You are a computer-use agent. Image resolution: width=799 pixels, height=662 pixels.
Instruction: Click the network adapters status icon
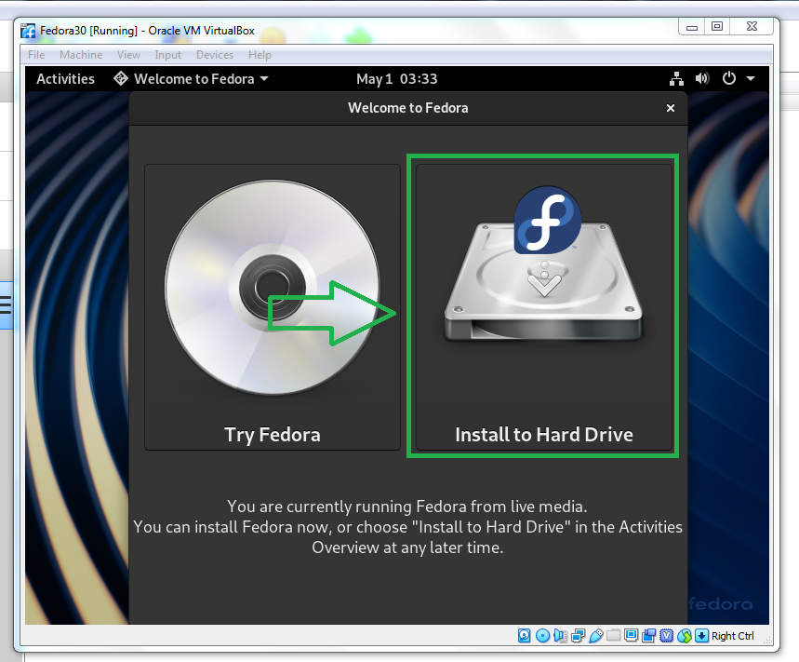pyautogui.click(x=579, y=636)
